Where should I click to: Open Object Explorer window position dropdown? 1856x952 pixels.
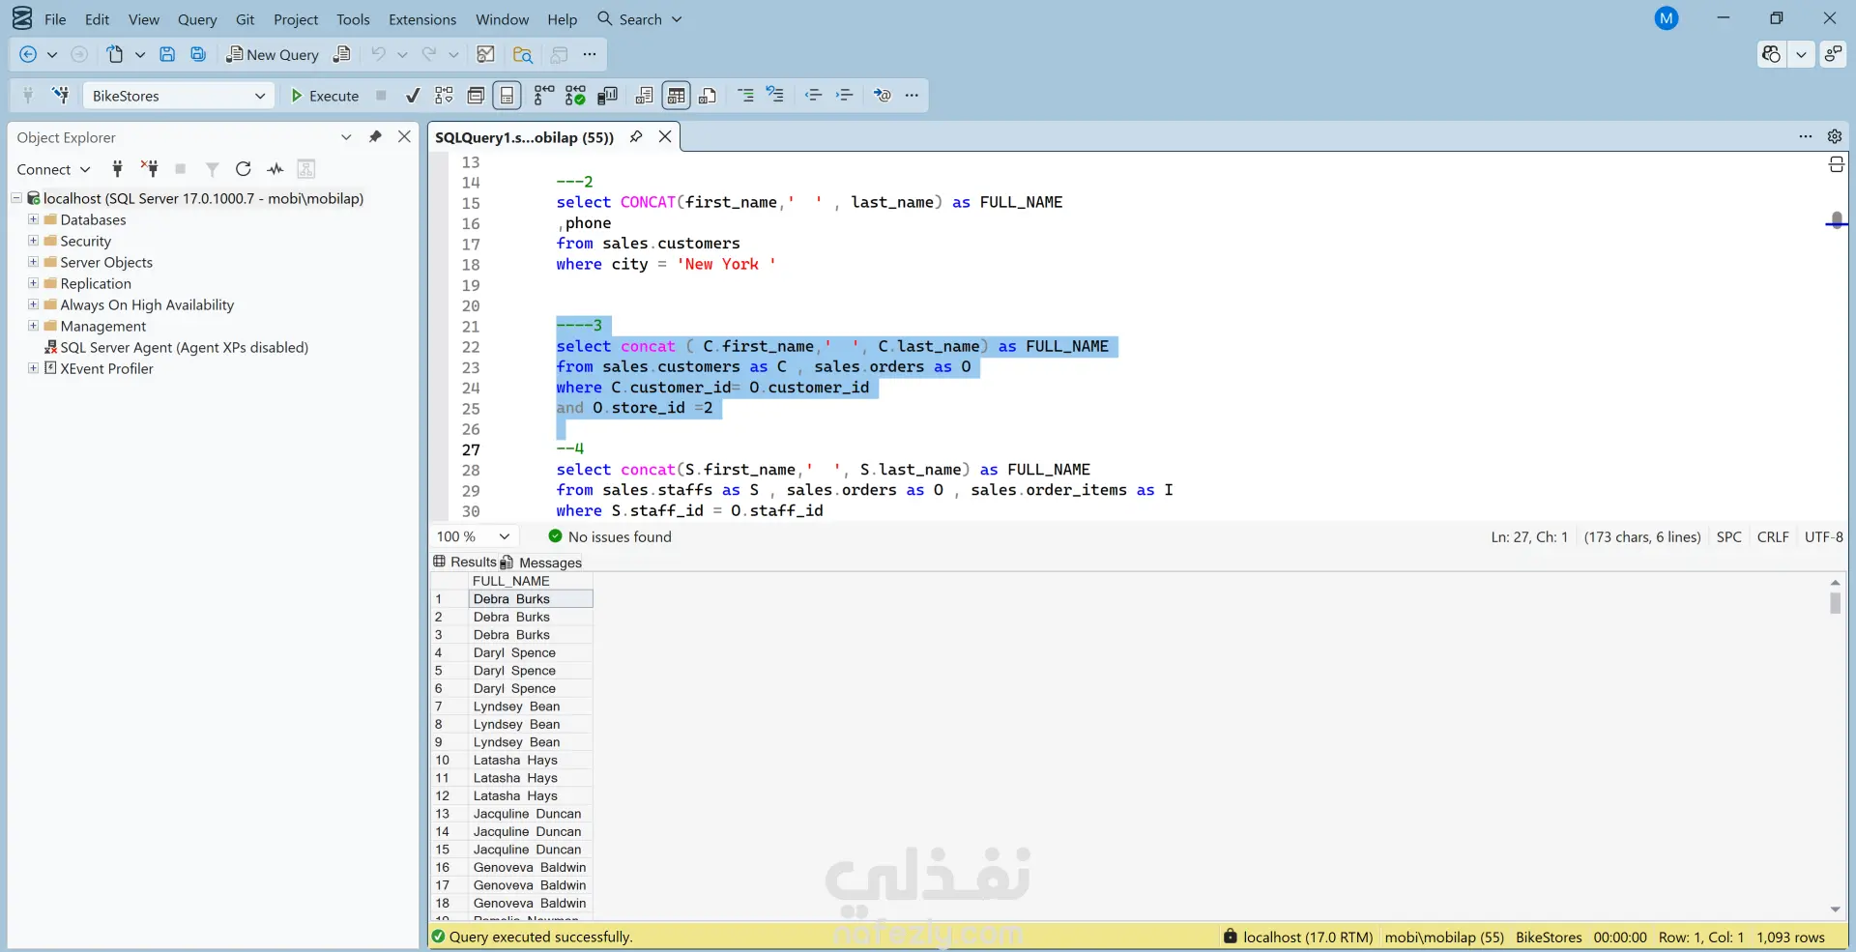(346, 137)
